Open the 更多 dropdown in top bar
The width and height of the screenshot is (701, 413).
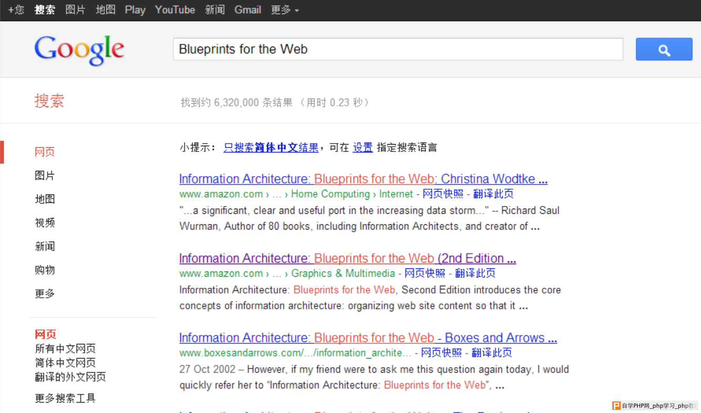285,10
